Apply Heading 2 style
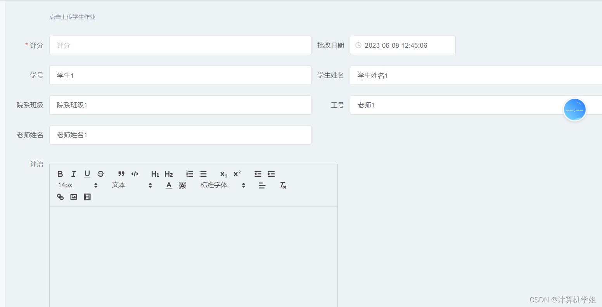 [x=169, y=174]
